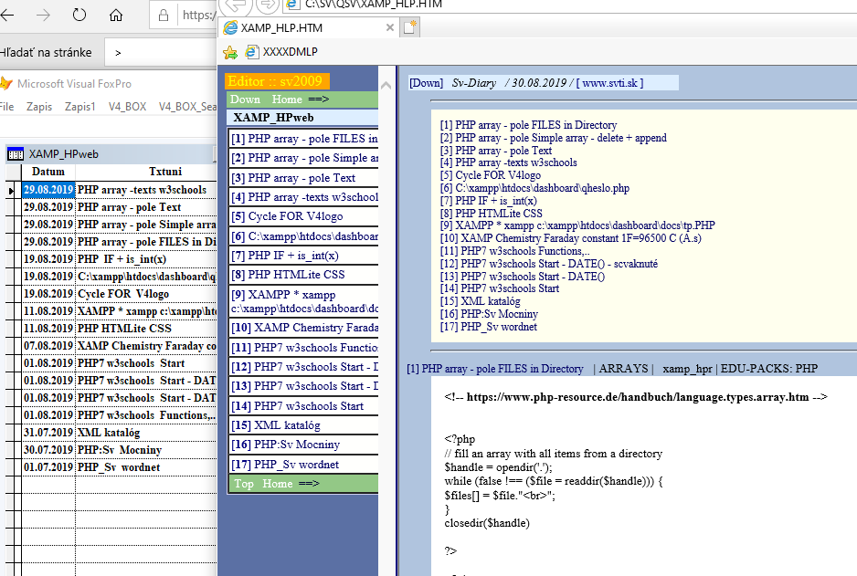Click the XAMP_HPweb table window icon

click(x=16, y=154)
